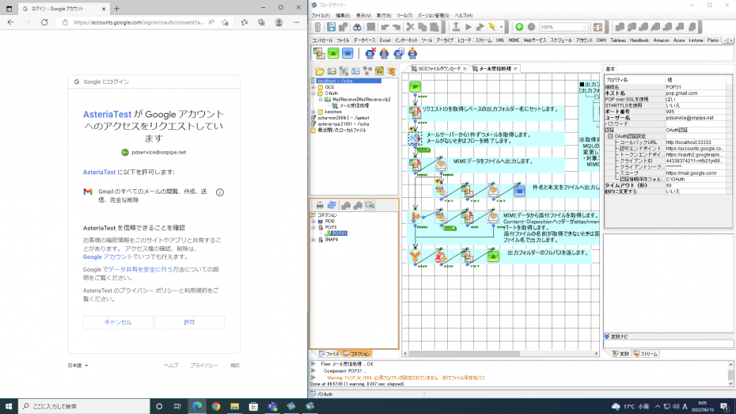Close the メール受信処理 flow tab

coord(515,69)
